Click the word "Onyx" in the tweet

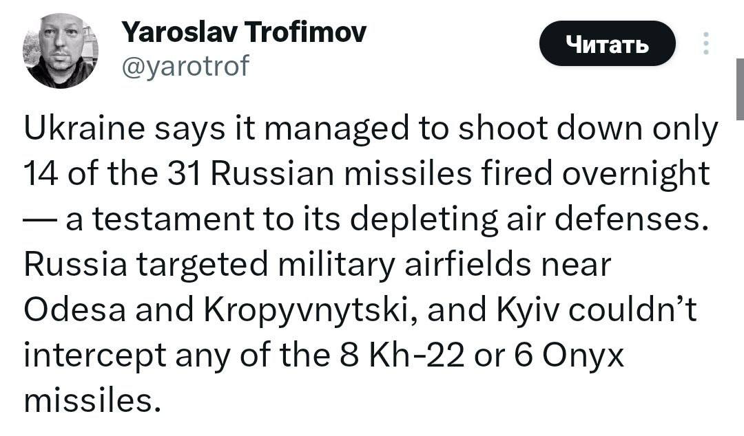[x=576, y=355]
